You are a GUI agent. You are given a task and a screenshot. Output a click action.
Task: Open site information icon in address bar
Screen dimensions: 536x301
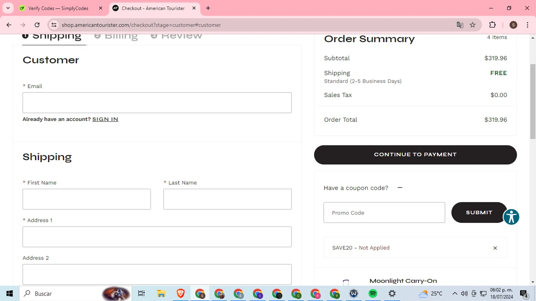(x=54, y=25)
